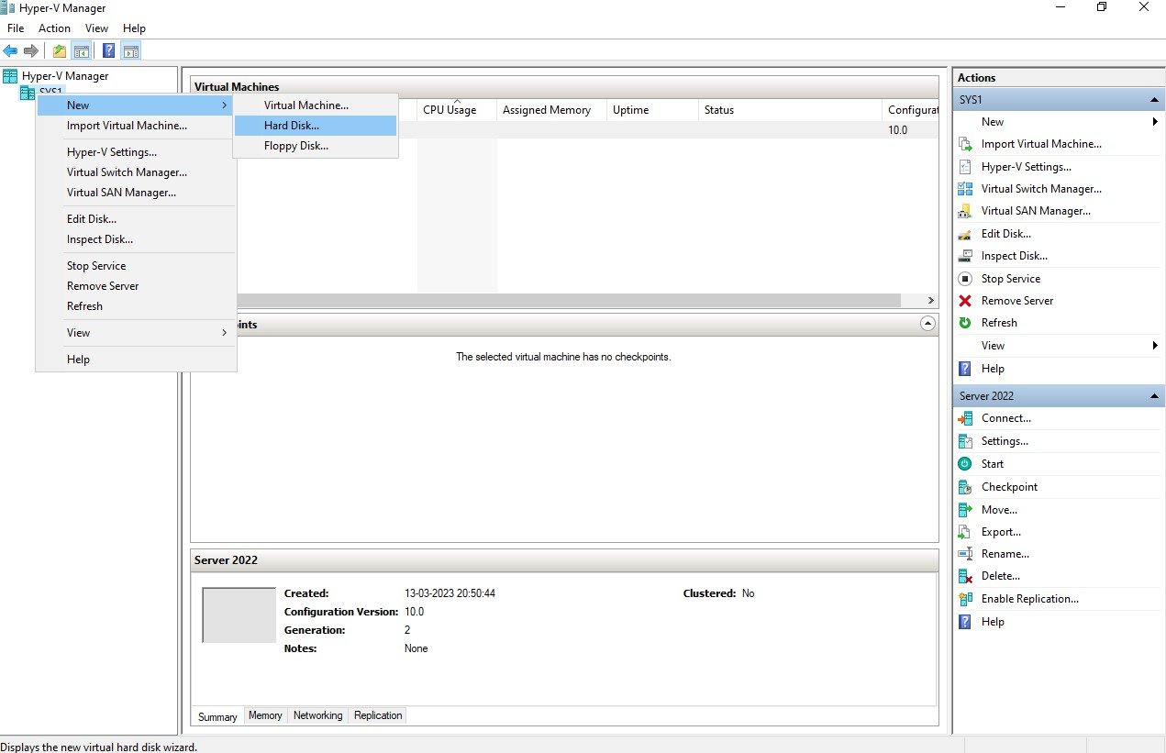Select Remove Server in context menu
The height and width of the screenshot is (753, 1166).
tap(136, 286)
